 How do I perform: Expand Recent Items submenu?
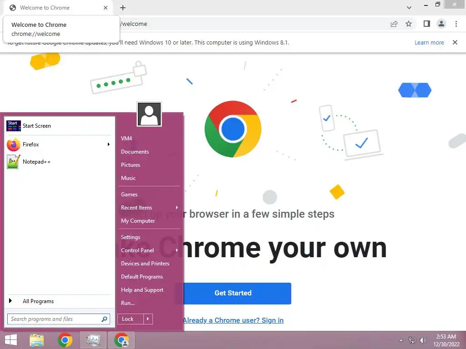[x=149, y=208]
